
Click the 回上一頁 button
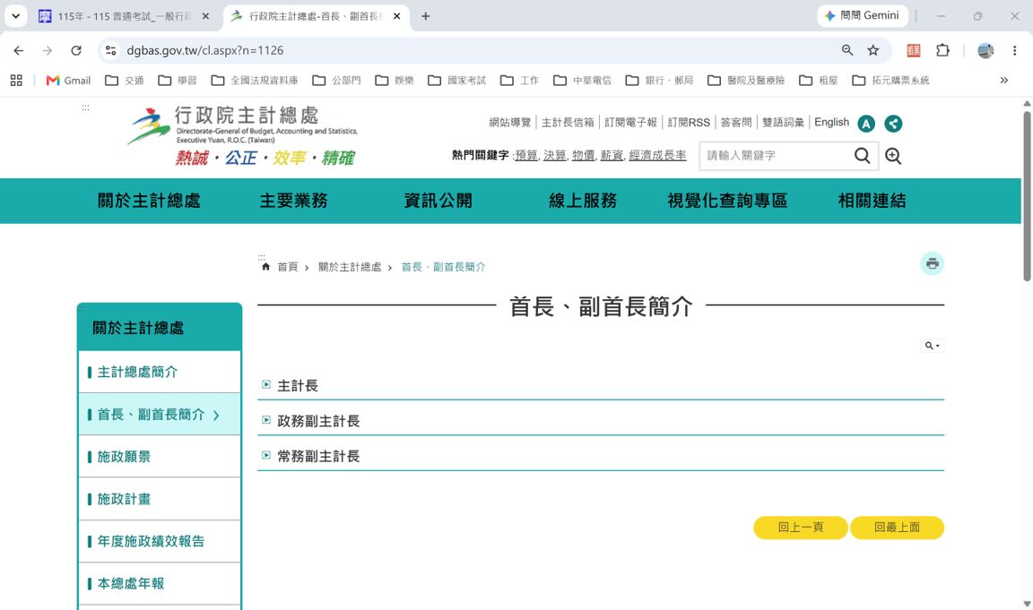[x=801, y=527]
